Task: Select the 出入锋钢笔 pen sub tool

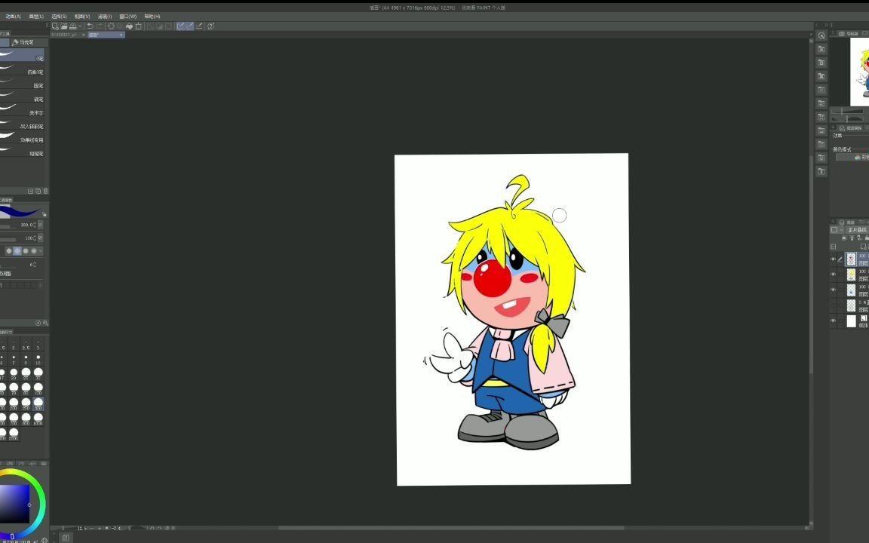Action: (x=22, y=124)
